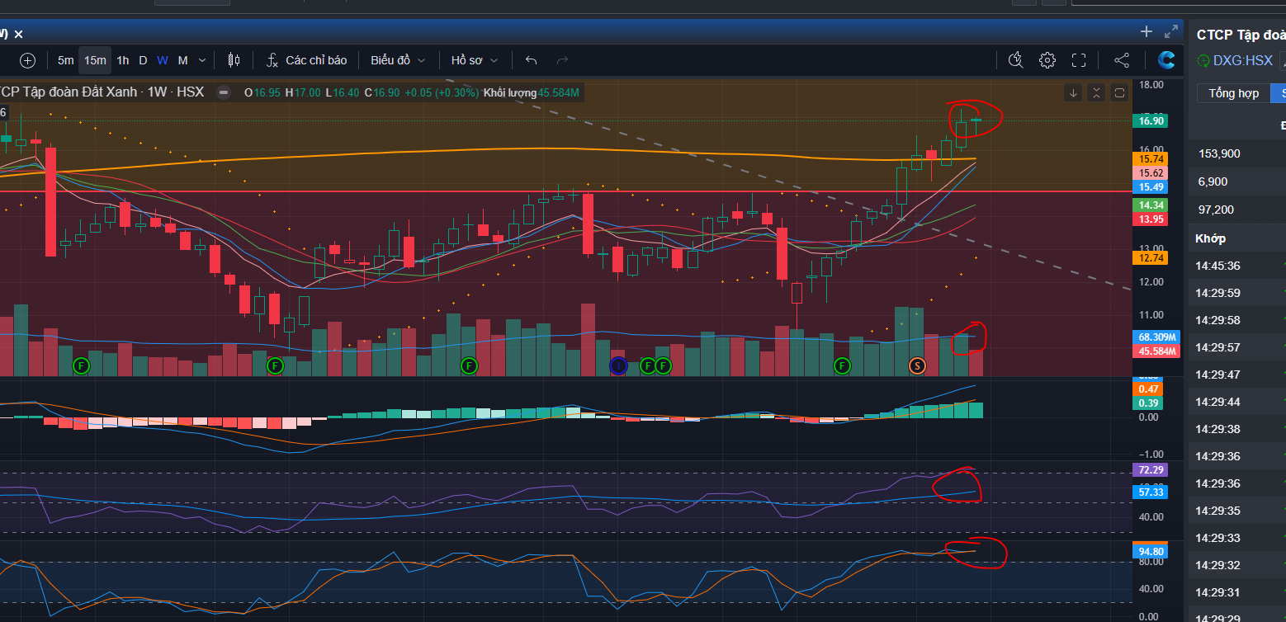Click the Khớp column header
The height and width of the screenshot is (622, 1286).
[1211, 238]
